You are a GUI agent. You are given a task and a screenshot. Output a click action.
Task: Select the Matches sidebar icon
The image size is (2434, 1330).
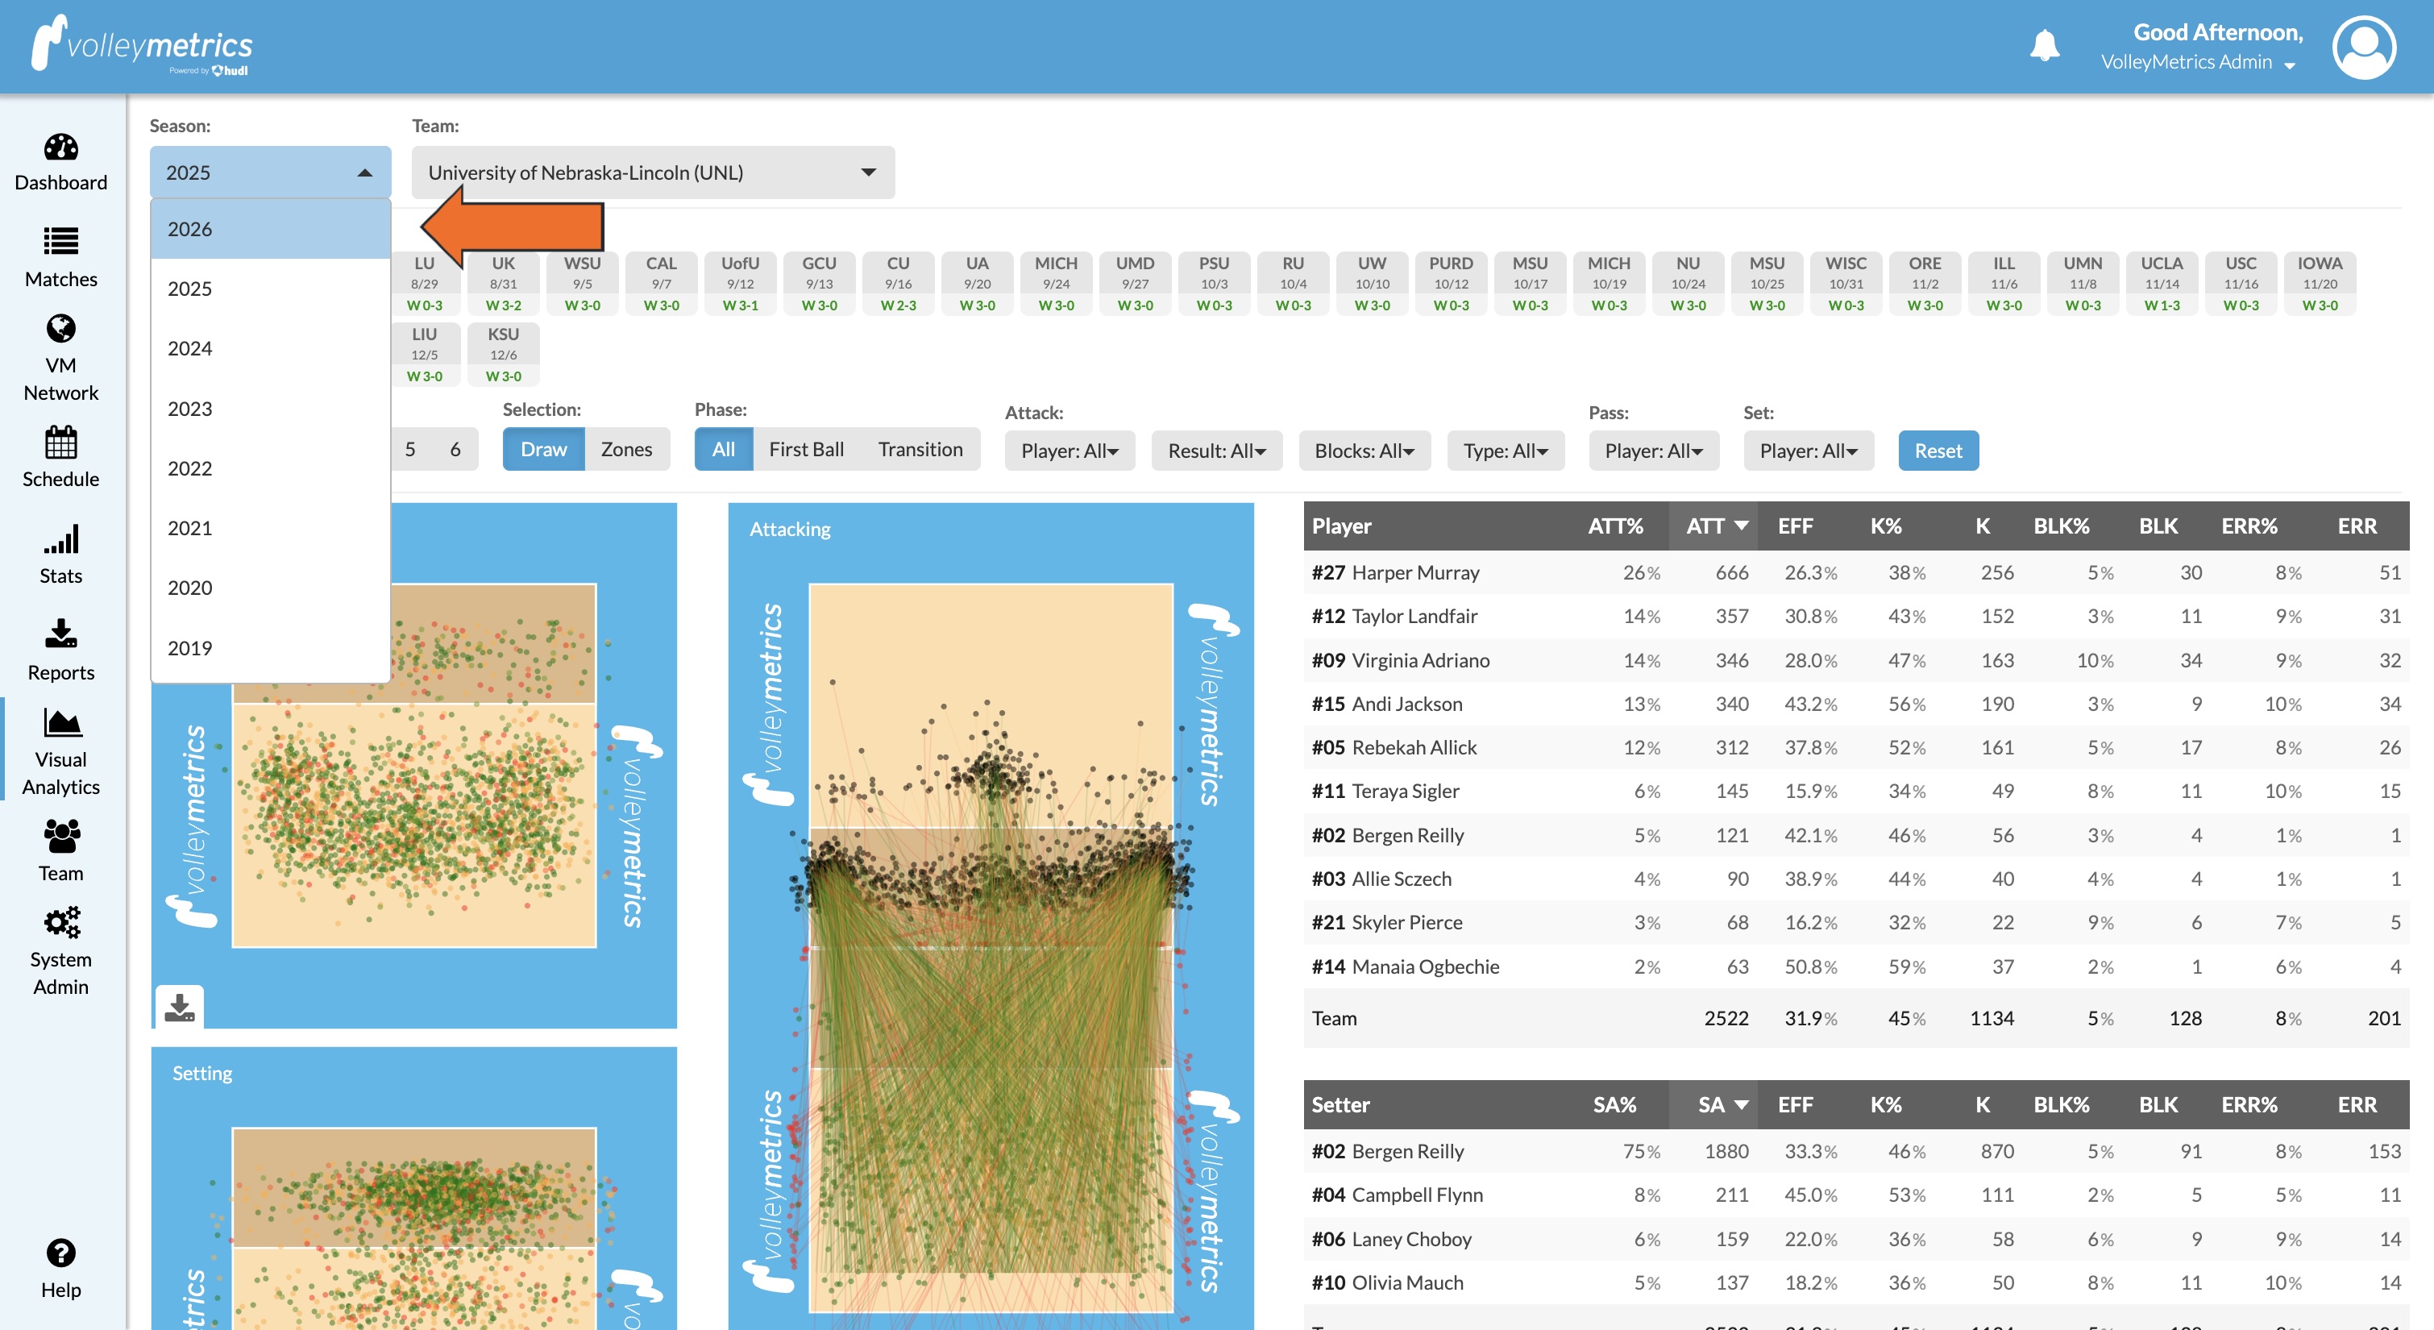60,257
